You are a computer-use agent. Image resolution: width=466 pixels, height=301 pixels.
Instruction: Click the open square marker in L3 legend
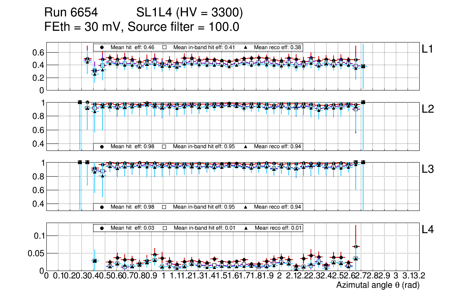point(164,207)
